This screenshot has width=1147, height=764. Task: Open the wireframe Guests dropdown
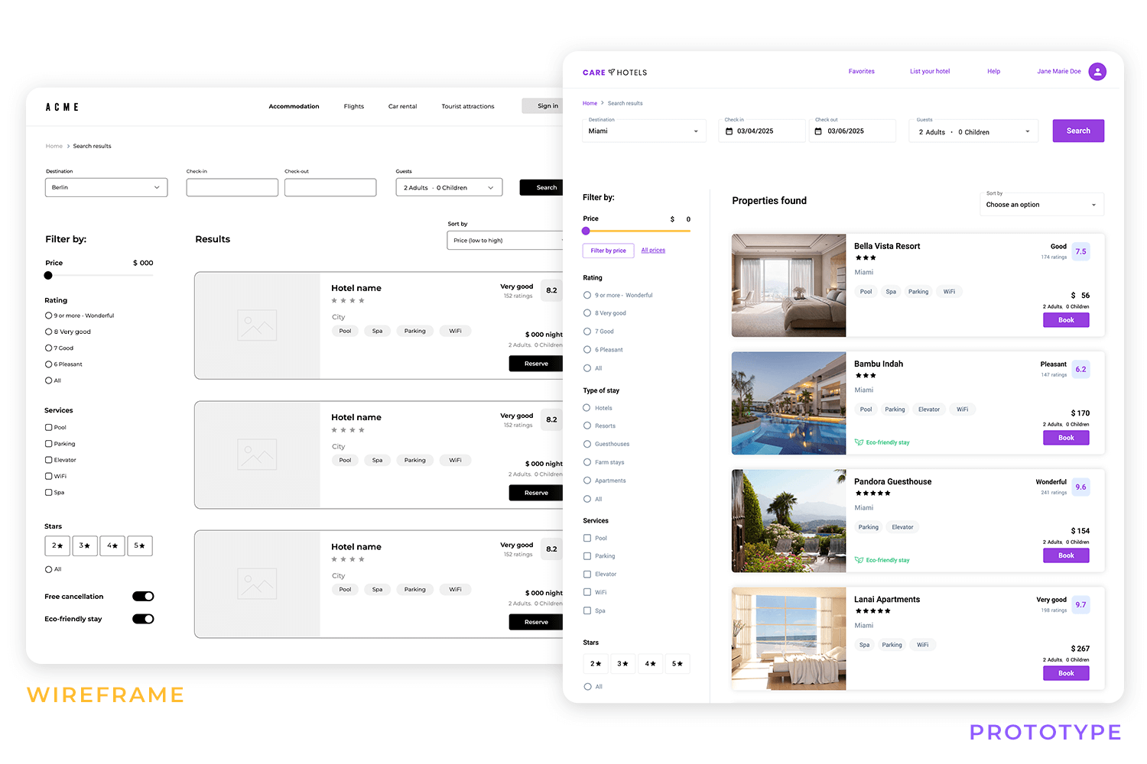click(x=449, y=187)
